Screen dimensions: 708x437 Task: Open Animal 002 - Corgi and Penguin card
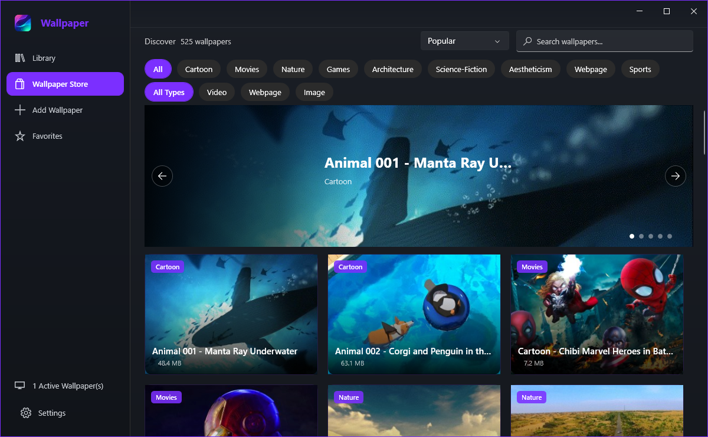pyautogui.click(x=414, y=314)
